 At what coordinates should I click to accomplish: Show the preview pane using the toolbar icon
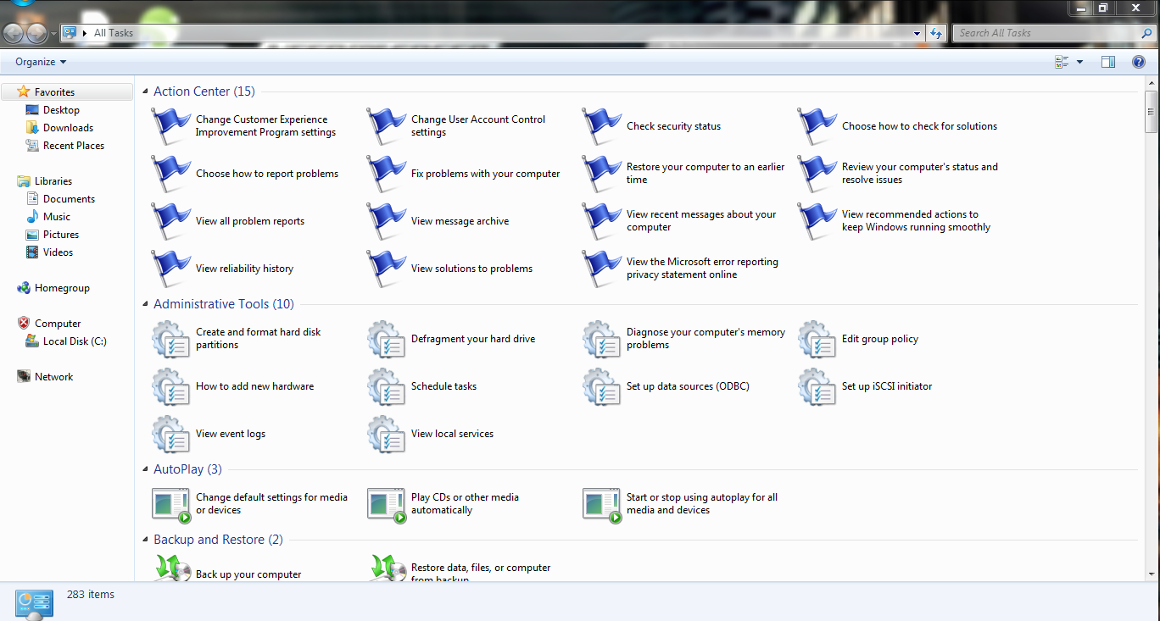tap(1107, 62)
